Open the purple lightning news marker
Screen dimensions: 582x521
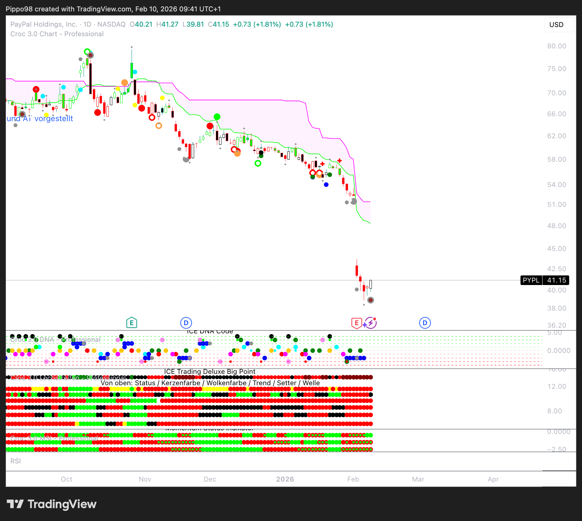[370, 323]
